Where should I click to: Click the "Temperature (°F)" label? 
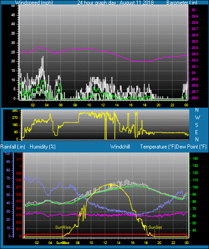[158, 147]
